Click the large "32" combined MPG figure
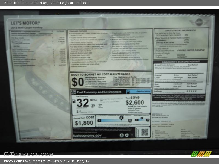Viewport: 219px width, 164px height. click(x=83, y=103)
